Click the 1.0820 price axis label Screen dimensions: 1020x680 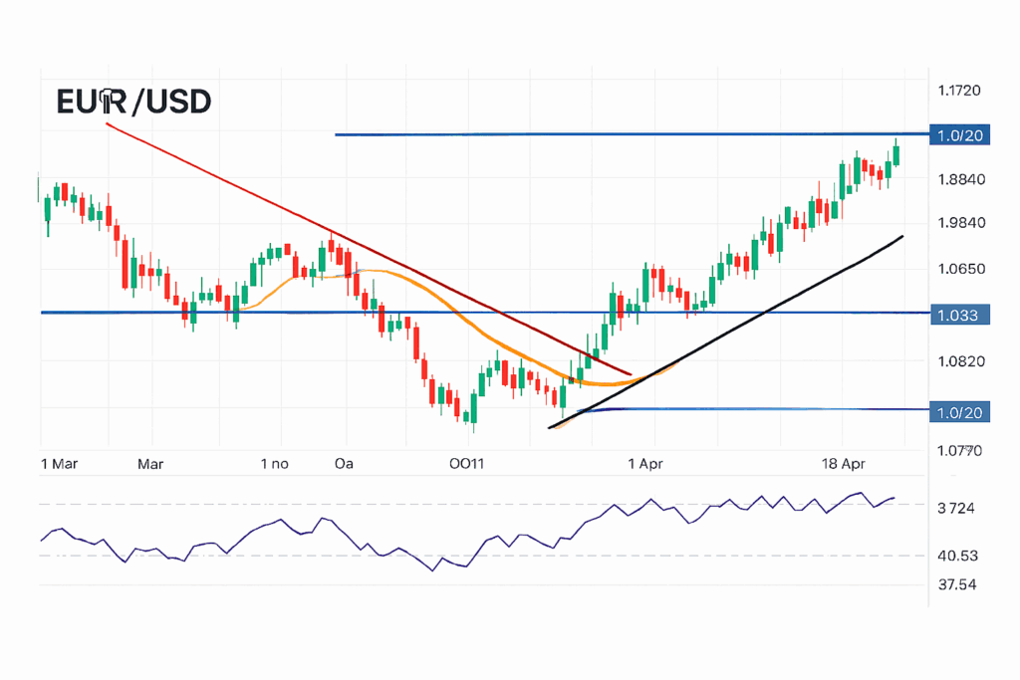pos(959,360)
